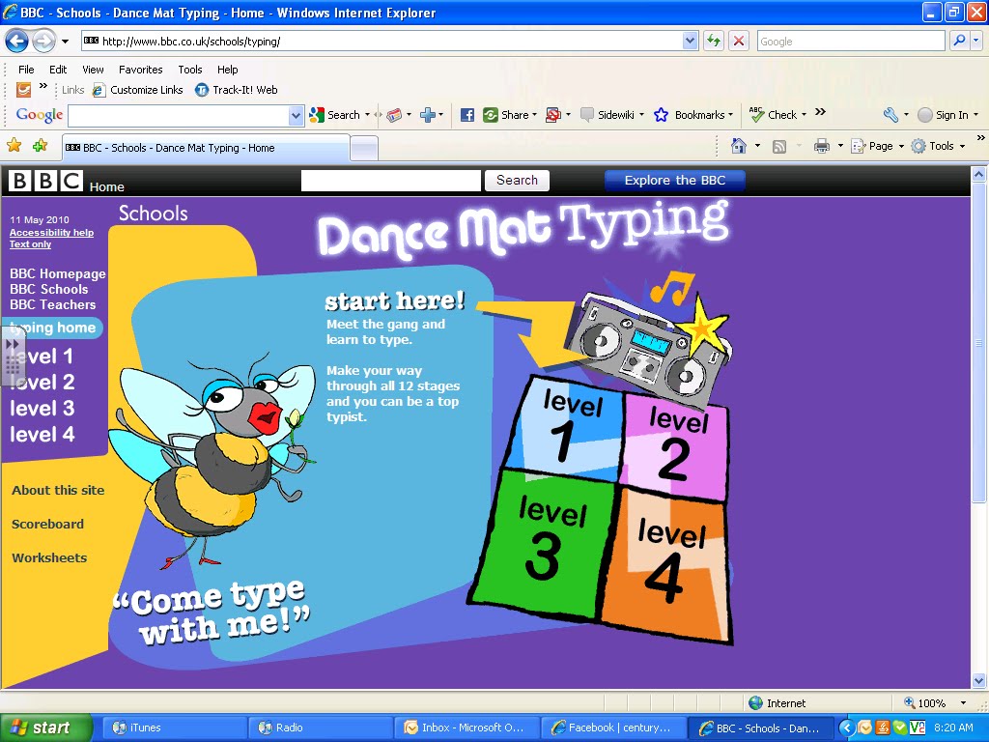
Task: Click the Customize Links shortcut
Action: click(138, 90)
